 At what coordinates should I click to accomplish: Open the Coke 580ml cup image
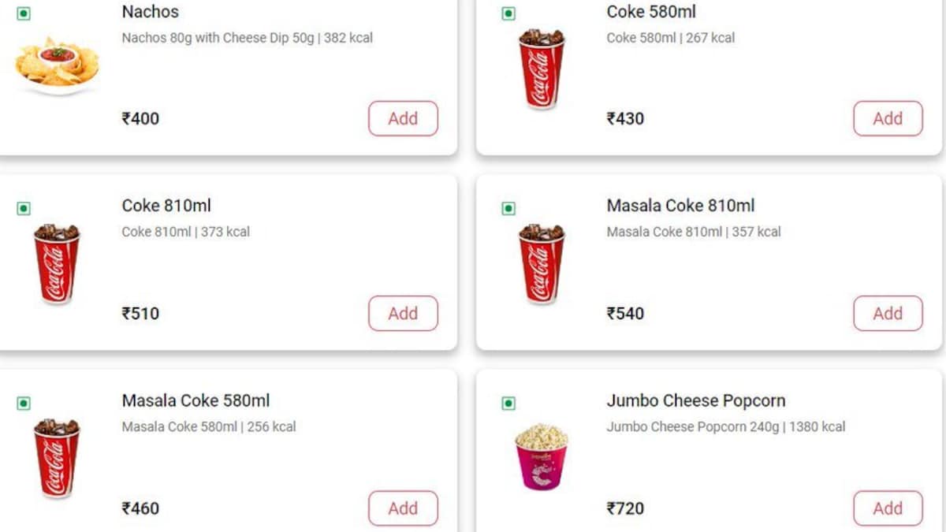pyautogui.click(x=541, y=67)
